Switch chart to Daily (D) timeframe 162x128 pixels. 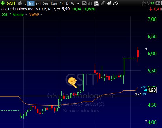(67, 4)
